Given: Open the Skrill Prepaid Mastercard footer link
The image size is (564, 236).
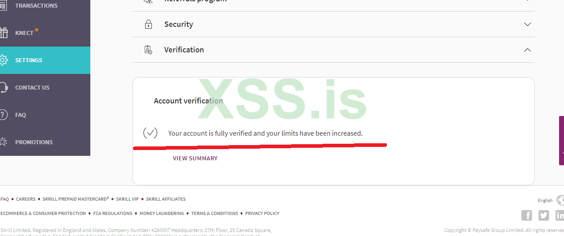Looking at the screenshot, I should point(75,199).
